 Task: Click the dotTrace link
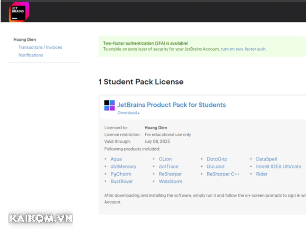[x=168, y=167]
